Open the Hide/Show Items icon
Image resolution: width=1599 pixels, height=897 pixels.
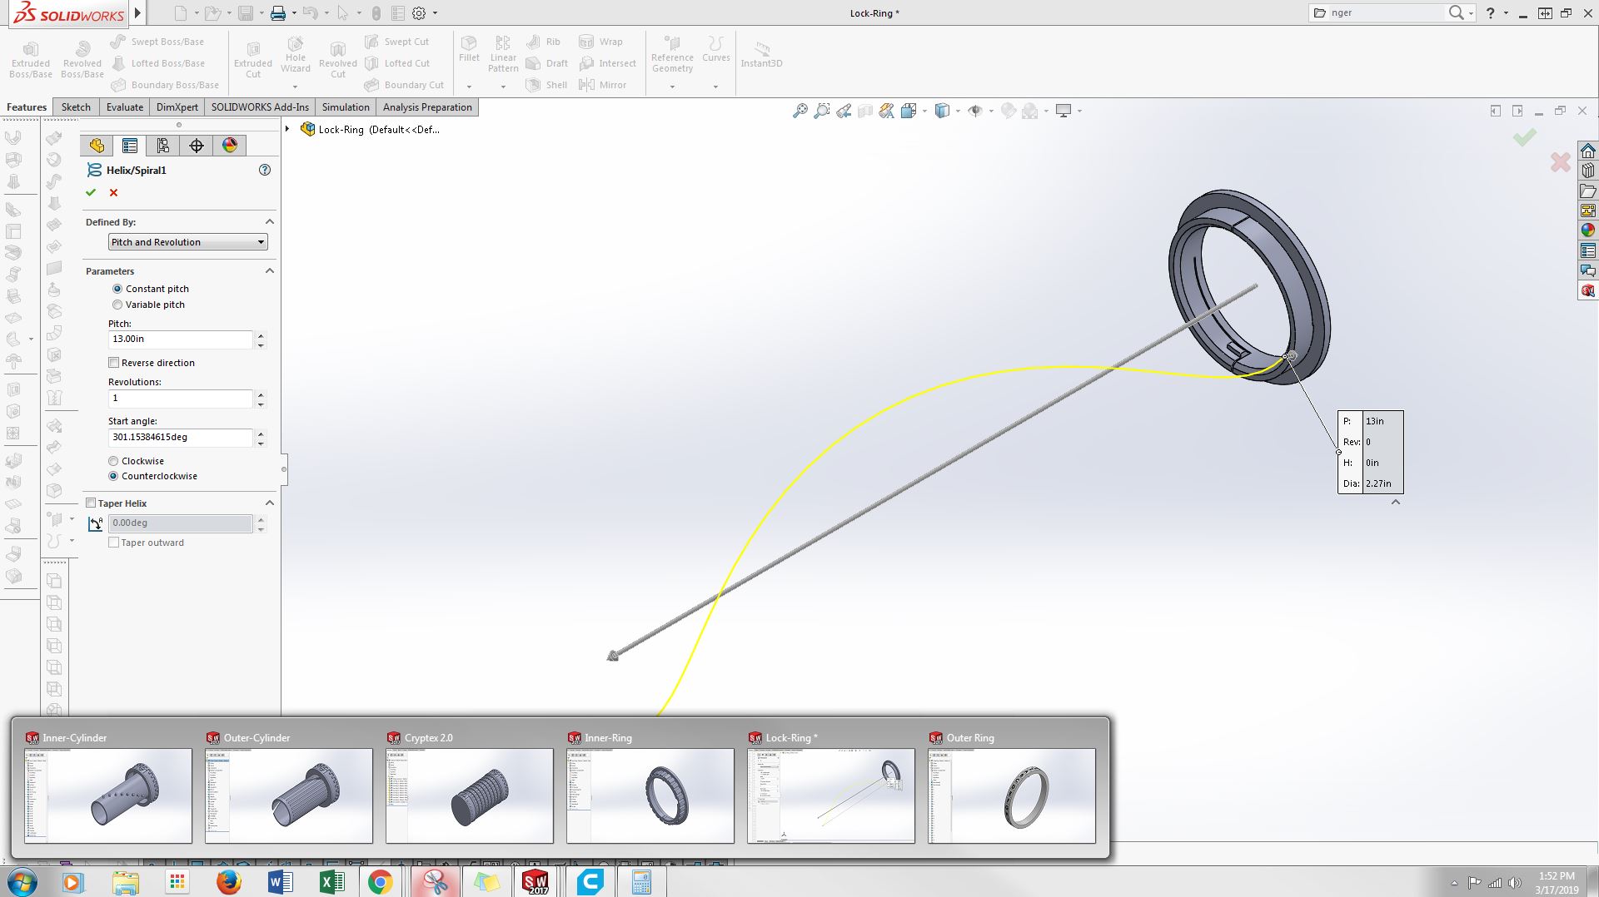(x=975, y=111)
